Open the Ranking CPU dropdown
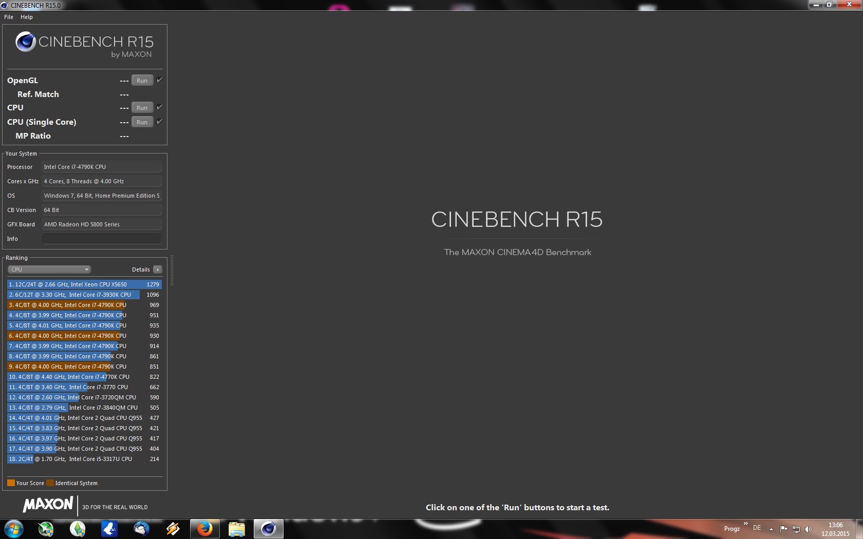This screenshot has height=539, width=863. coord(49,269)
